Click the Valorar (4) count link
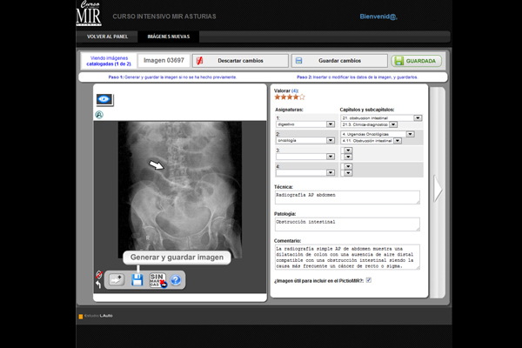The image size is (522, 348). [294, 90]
